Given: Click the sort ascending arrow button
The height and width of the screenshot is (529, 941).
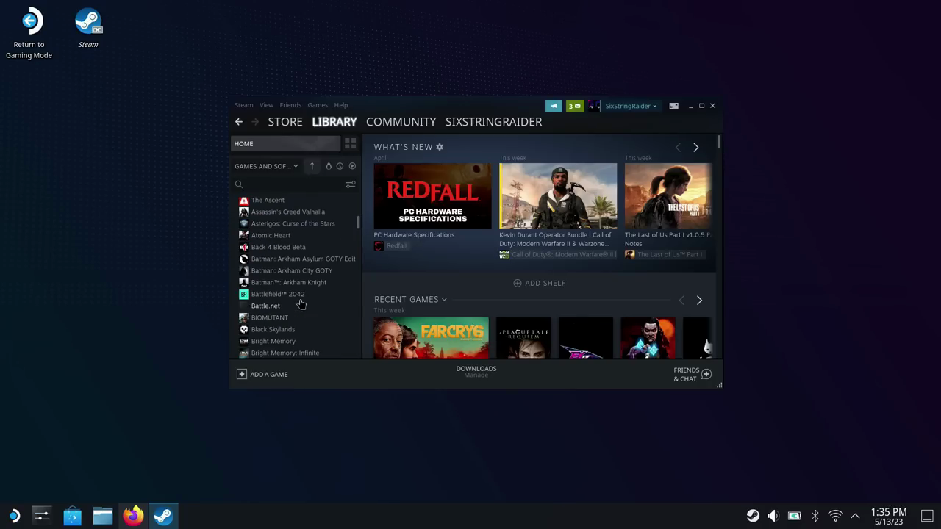Looking at the screenshot, I should [312, 166].
